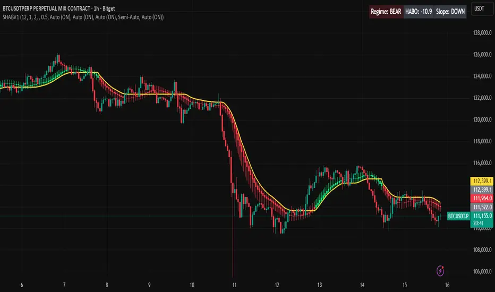Click the yellow 112,399.1 price label
Viewport: 495px width, 292px height.
coord(482,181)
